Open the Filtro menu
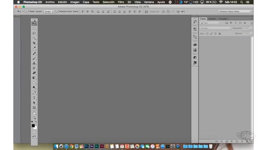 point(121,2)
